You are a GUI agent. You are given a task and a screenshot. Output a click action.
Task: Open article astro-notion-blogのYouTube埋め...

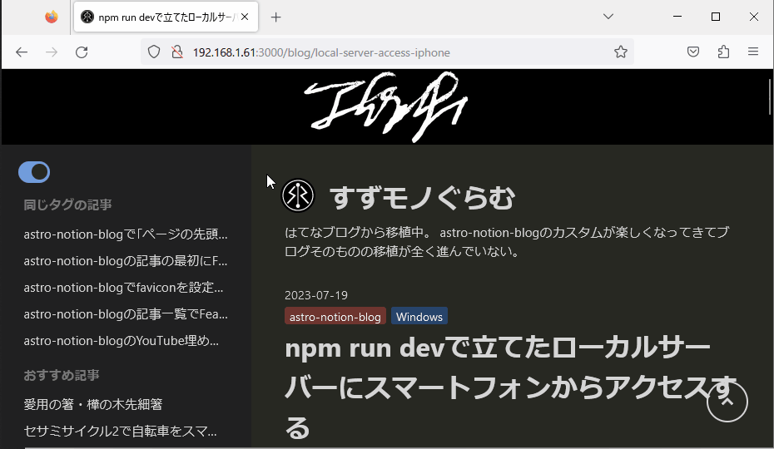pyautogui.click(x=122, y=340)
